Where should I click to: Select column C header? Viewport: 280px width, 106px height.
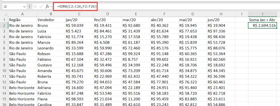pos(79,14)
